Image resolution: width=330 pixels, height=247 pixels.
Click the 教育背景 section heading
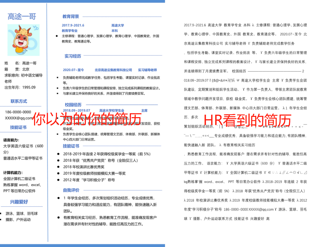pos(71,17)
